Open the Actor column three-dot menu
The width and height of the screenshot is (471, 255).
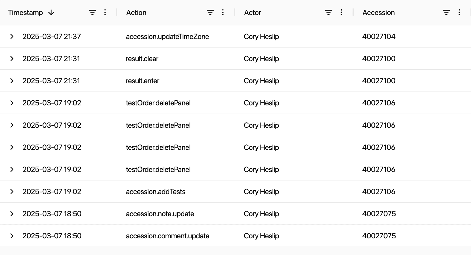[x=341, y=13]
